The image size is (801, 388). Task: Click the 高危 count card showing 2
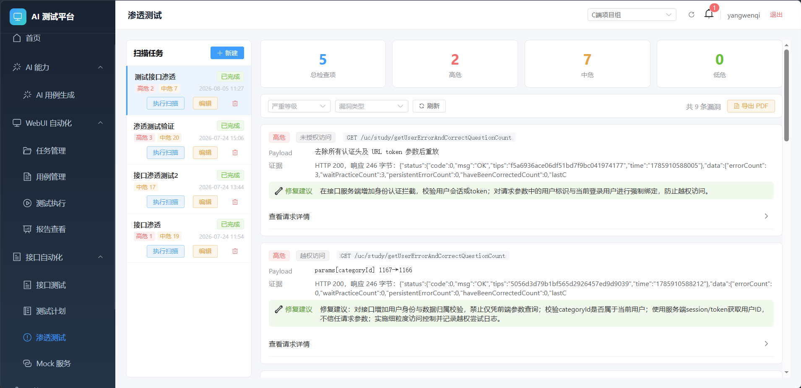tap(455, 64)
